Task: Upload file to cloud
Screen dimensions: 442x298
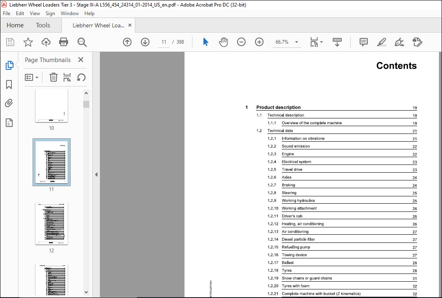Action: [46, 42]
